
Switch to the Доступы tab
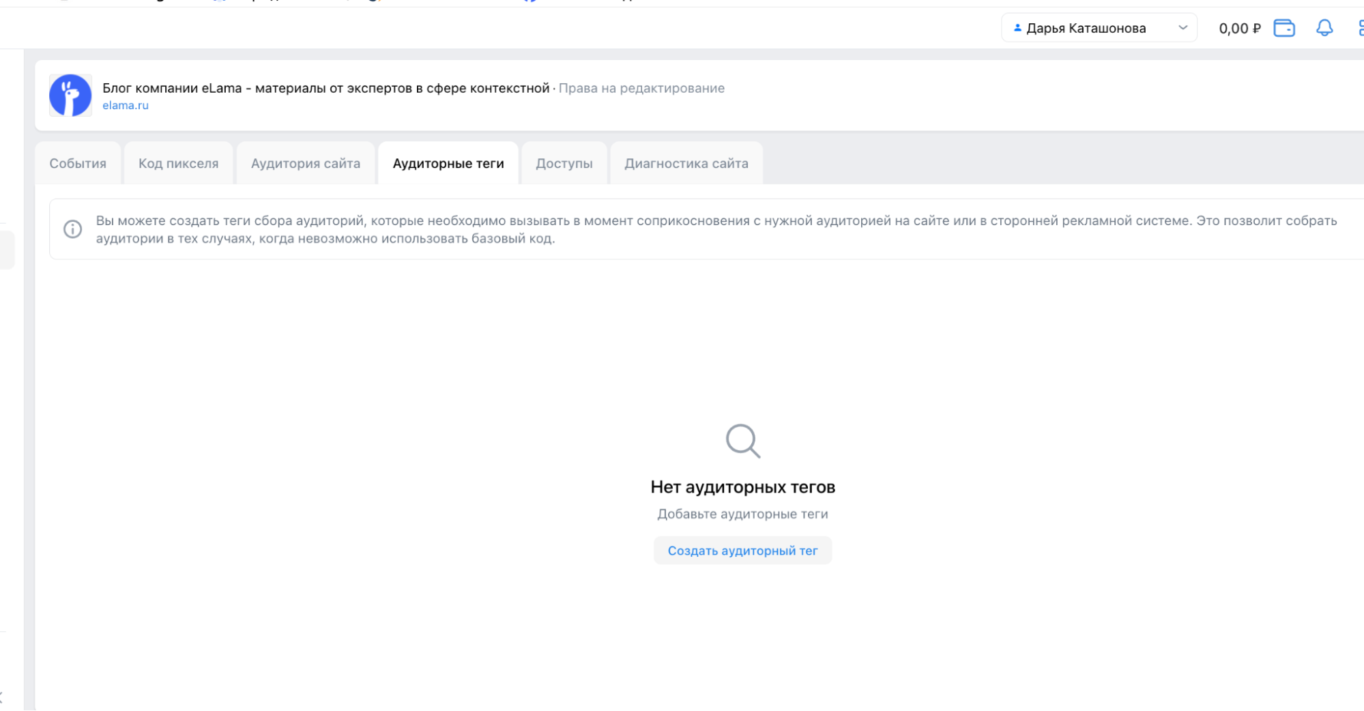coord(564,163)
